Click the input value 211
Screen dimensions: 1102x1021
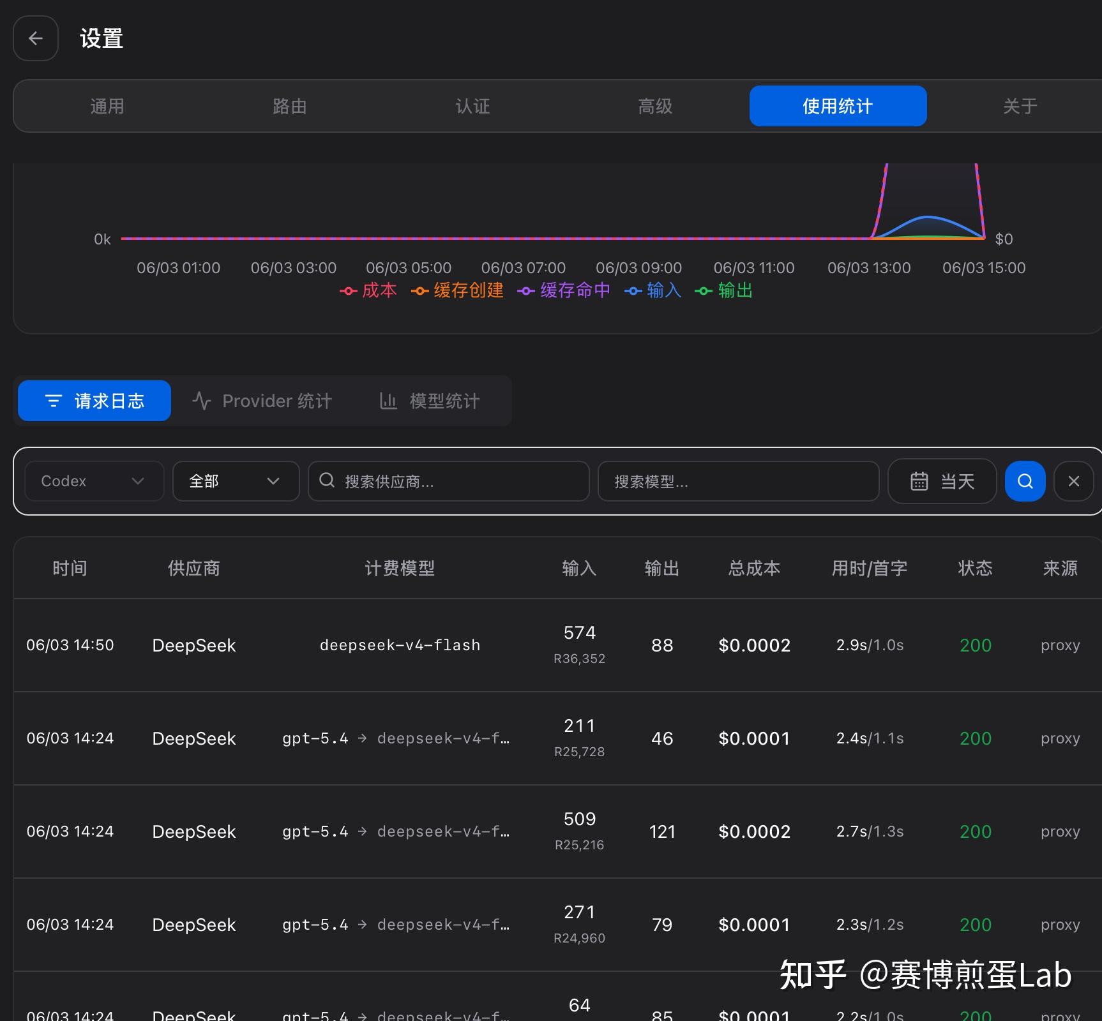(580, 726)
